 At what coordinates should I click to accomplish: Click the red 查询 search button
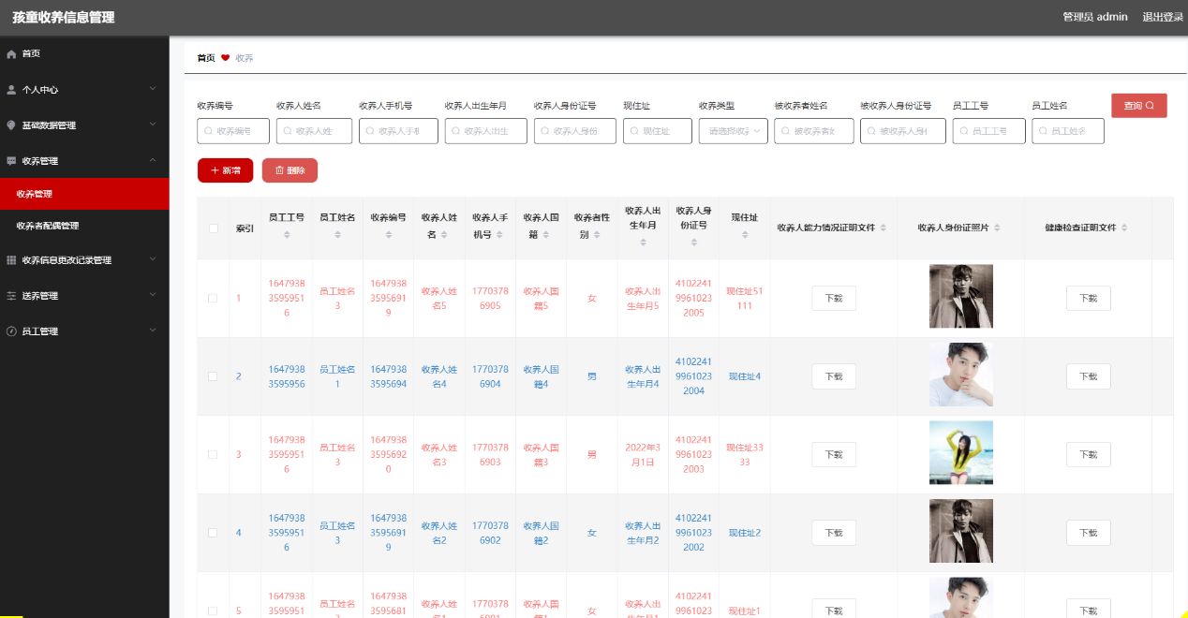(1139, 106)
